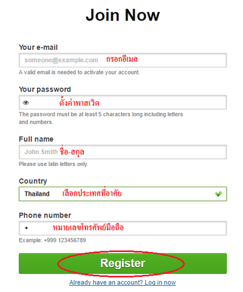Click the 'Join Now' heading

click(x=123, y=15)
